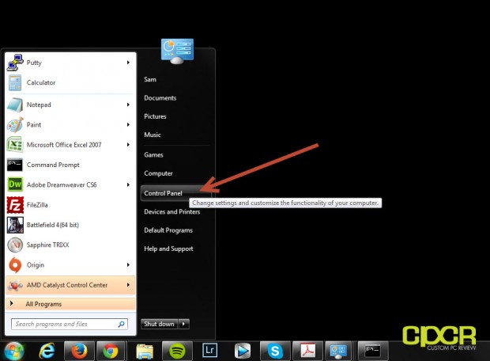Open the Sam user folder

pos(150,79)
